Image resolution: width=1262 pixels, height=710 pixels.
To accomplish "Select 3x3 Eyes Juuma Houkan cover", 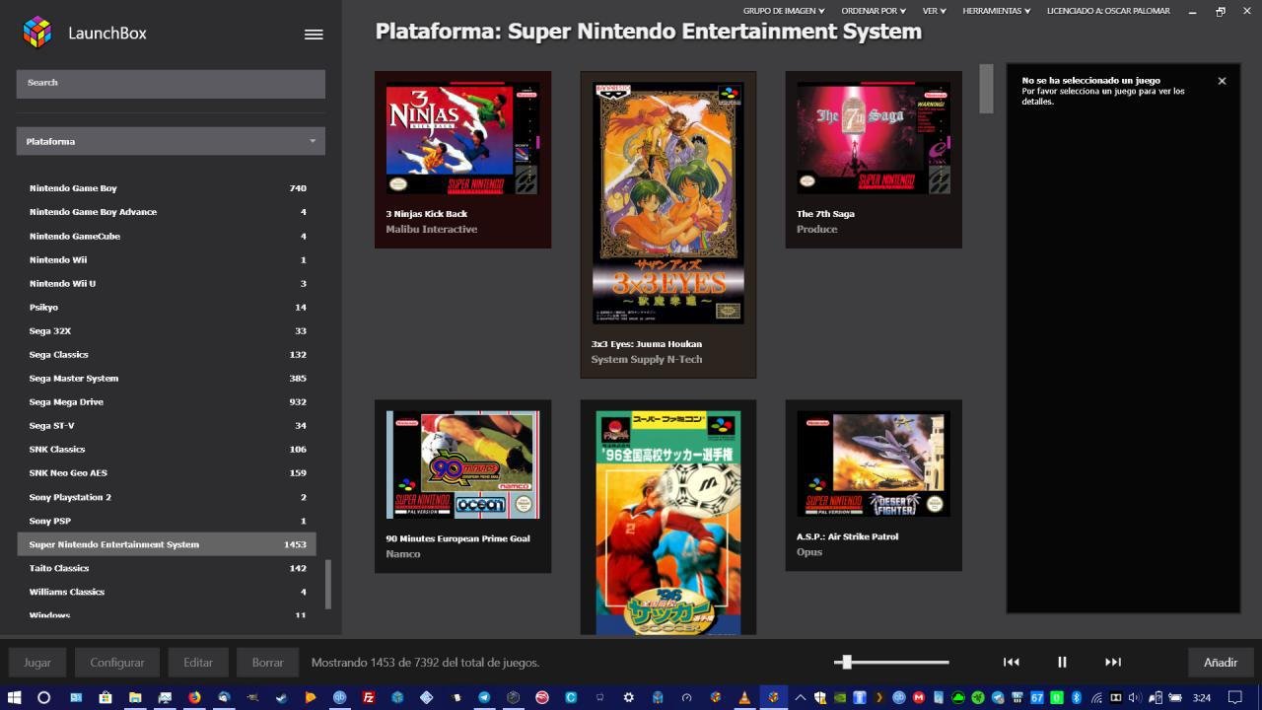I will [668, 203].
